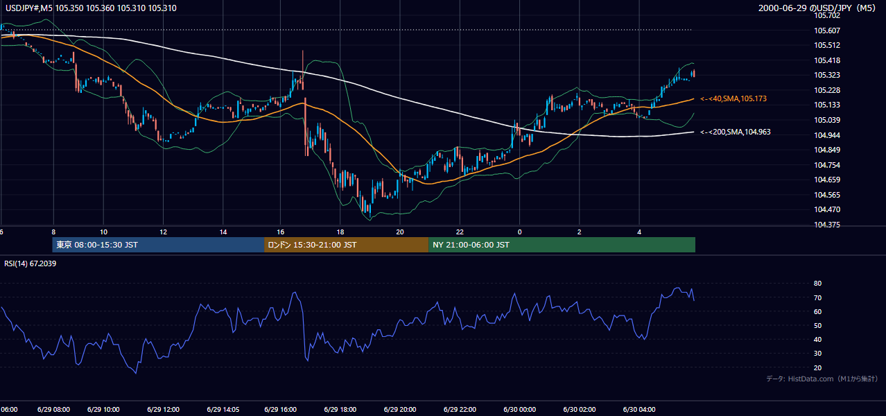Click price axis value 104.944
This screenshot has width=886, height=416.
coord(826,135)
